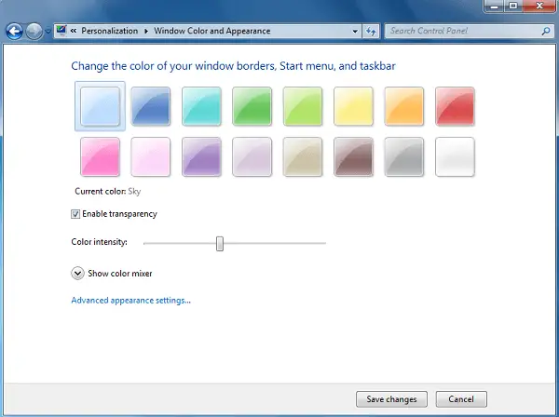Pick the gray Slate color swatch

[404, 156]
